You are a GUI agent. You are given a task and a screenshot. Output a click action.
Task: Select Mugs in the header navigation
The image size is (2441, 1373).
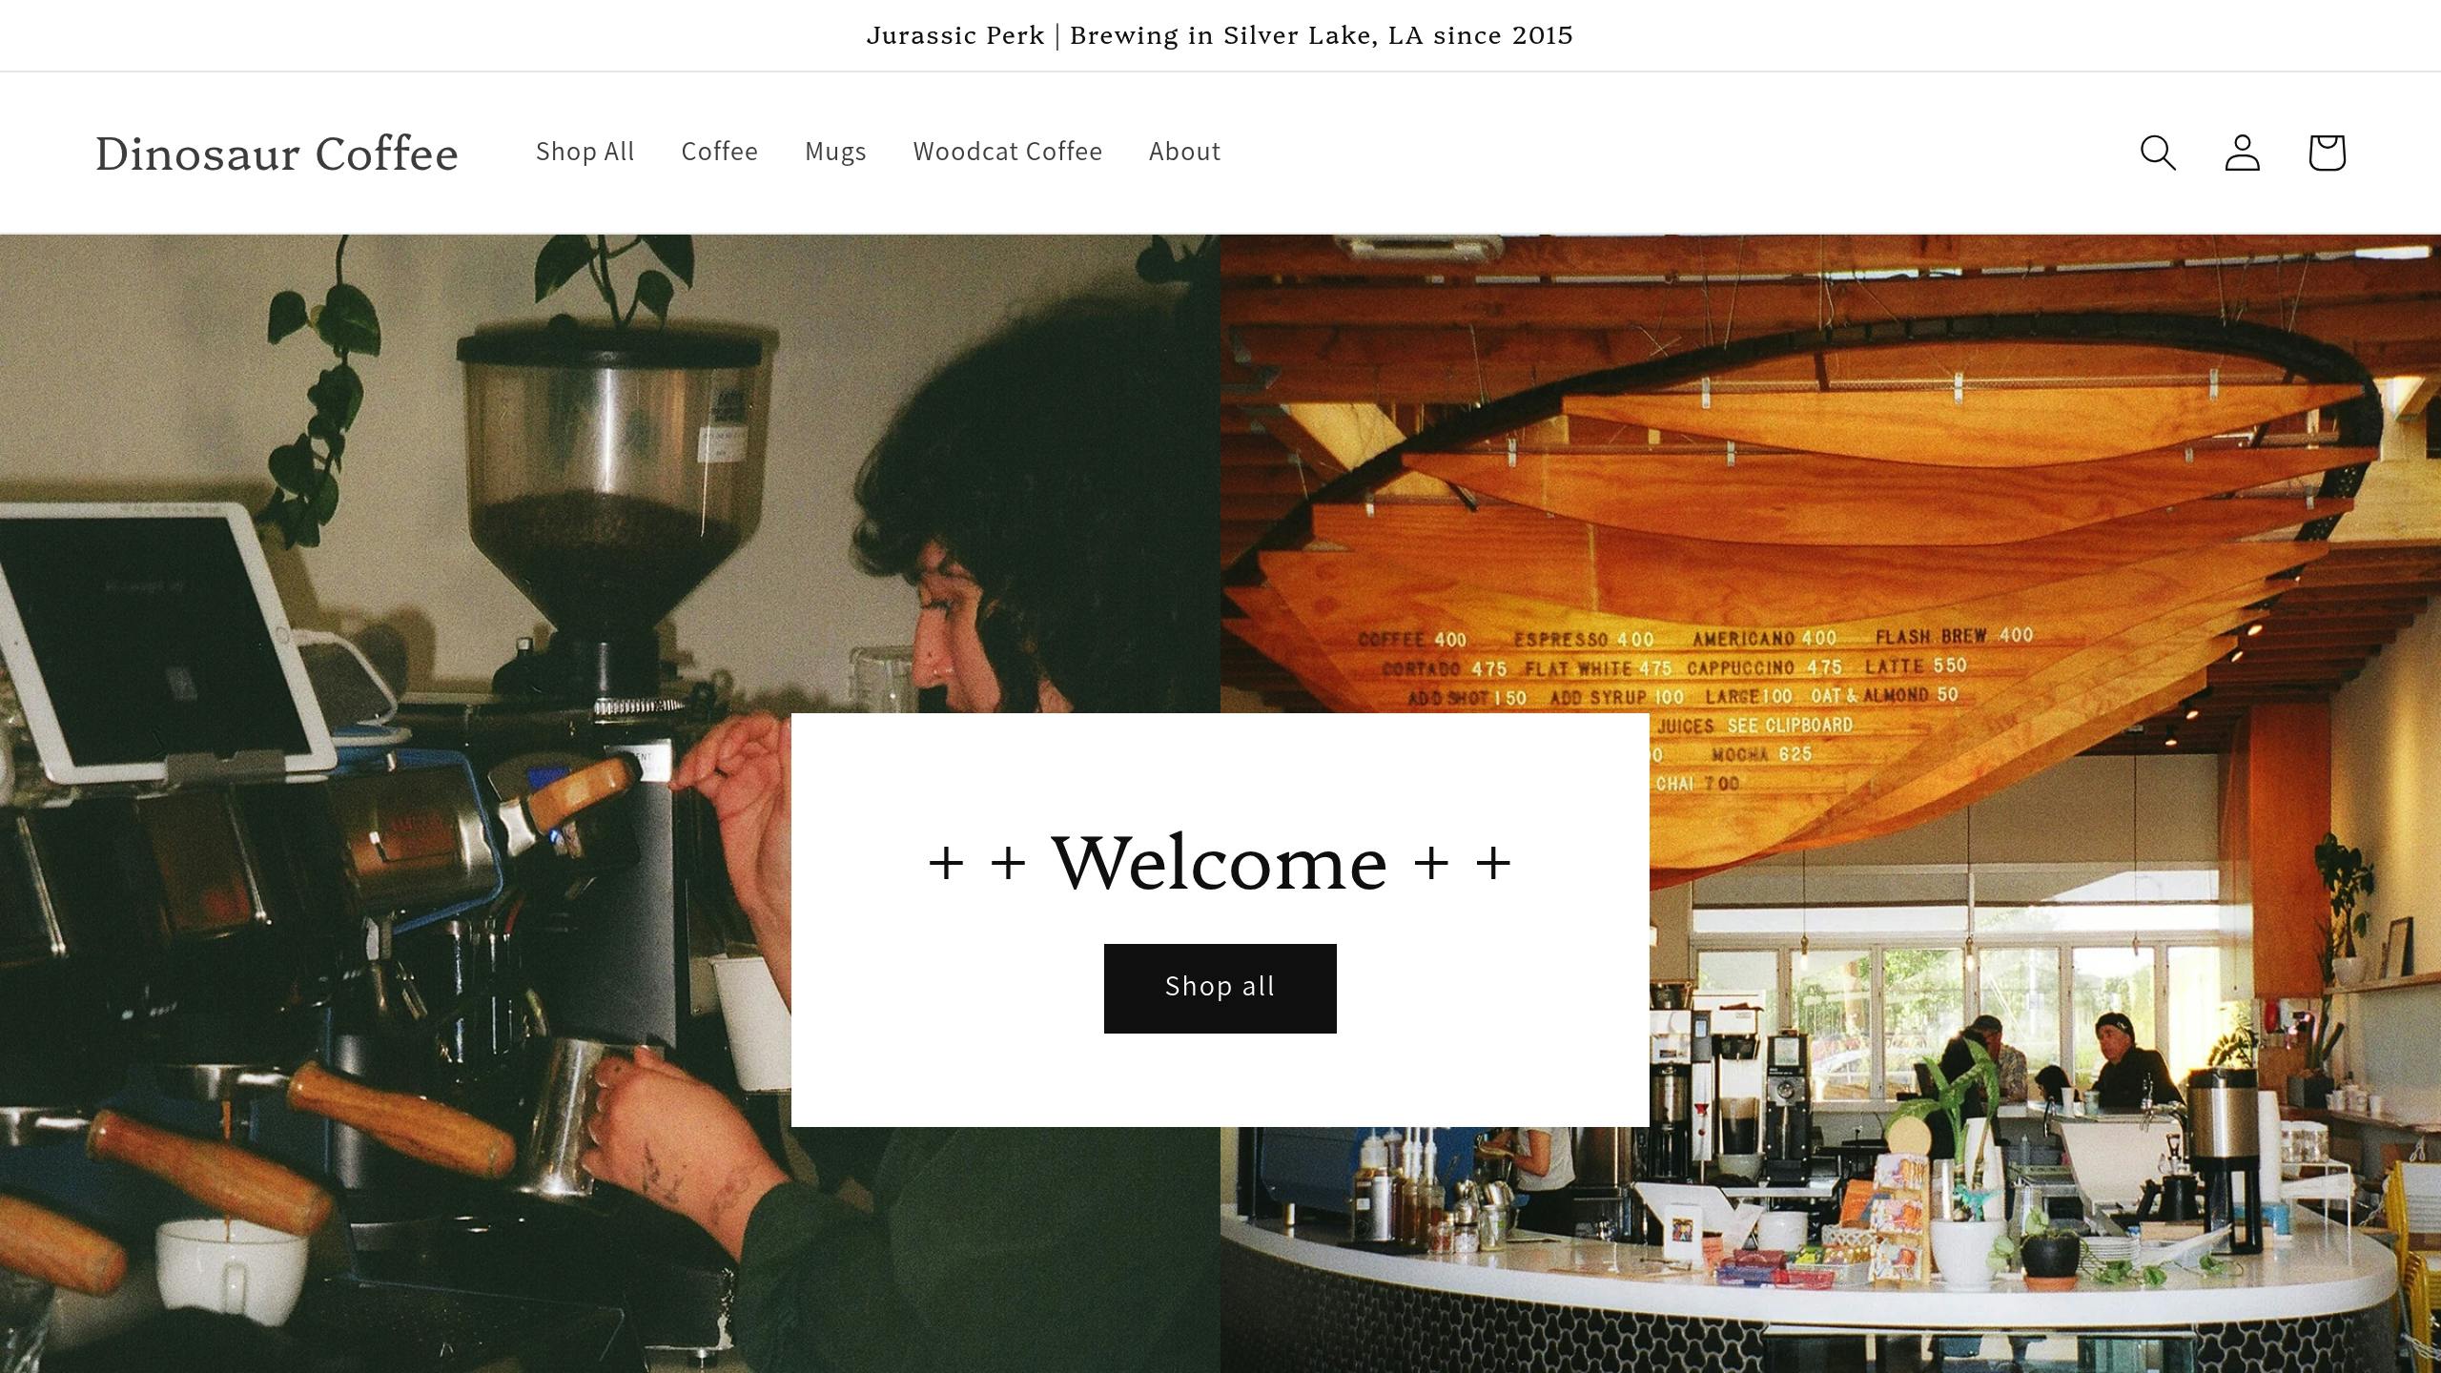pyautogui.click(x=835, y=152)
